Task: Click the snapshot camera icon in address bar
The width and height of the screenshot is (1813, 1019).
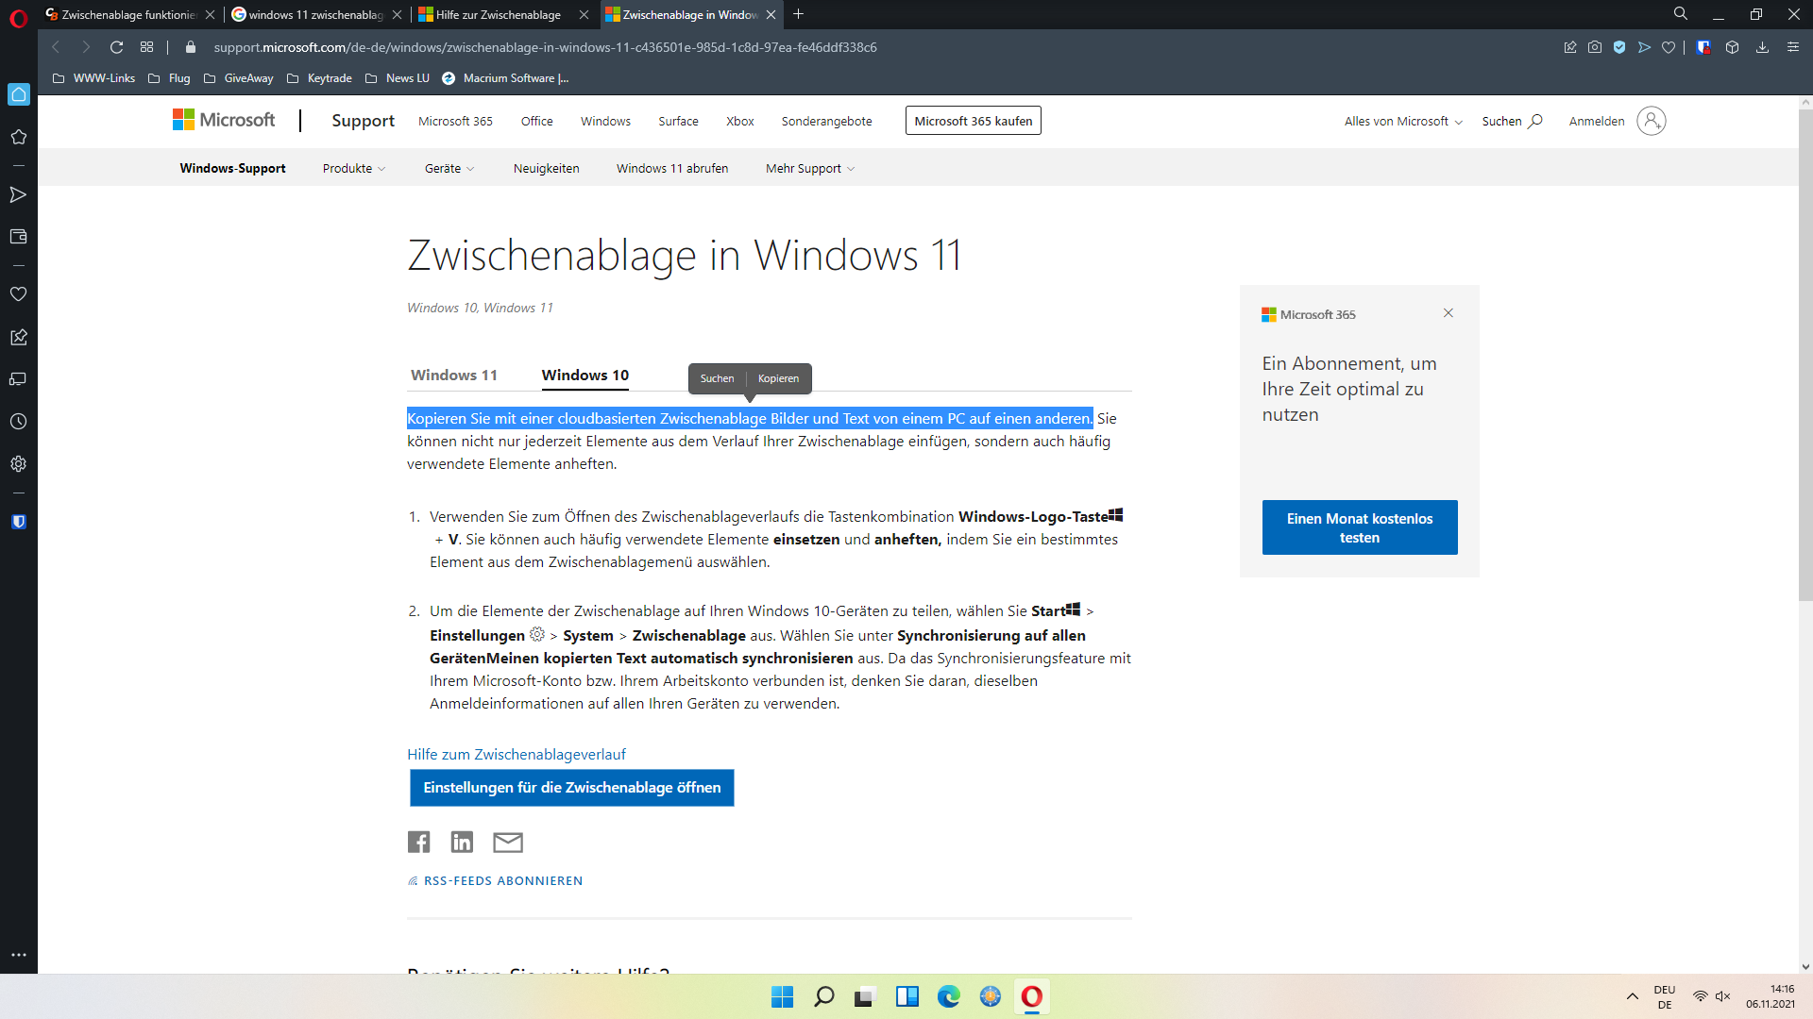Action: pyautogui.click(x=1595, y=47)
